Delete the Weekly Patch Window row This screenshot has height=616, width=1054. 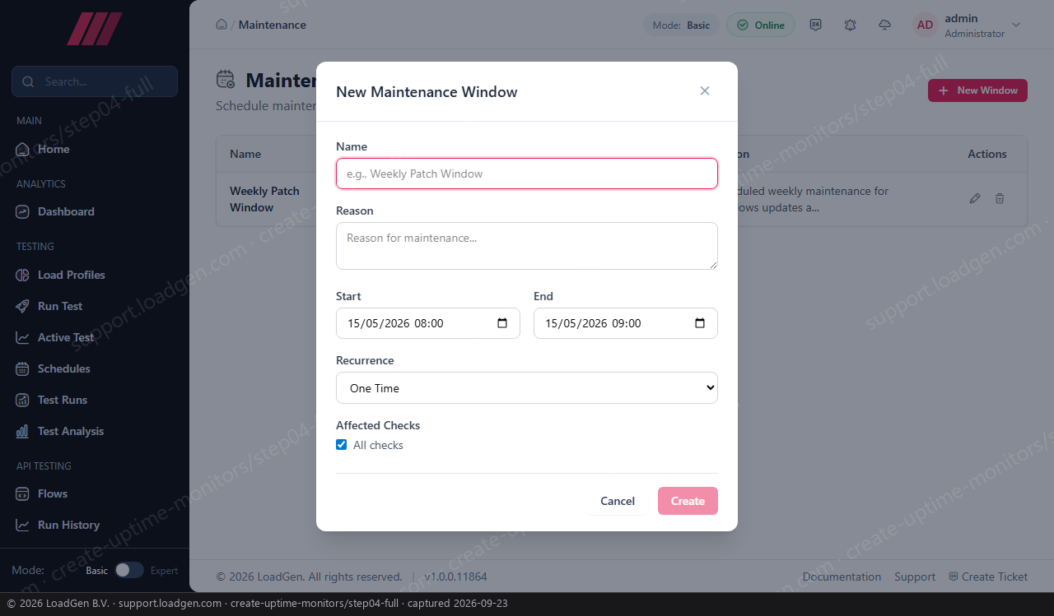tap(1000, 198)
